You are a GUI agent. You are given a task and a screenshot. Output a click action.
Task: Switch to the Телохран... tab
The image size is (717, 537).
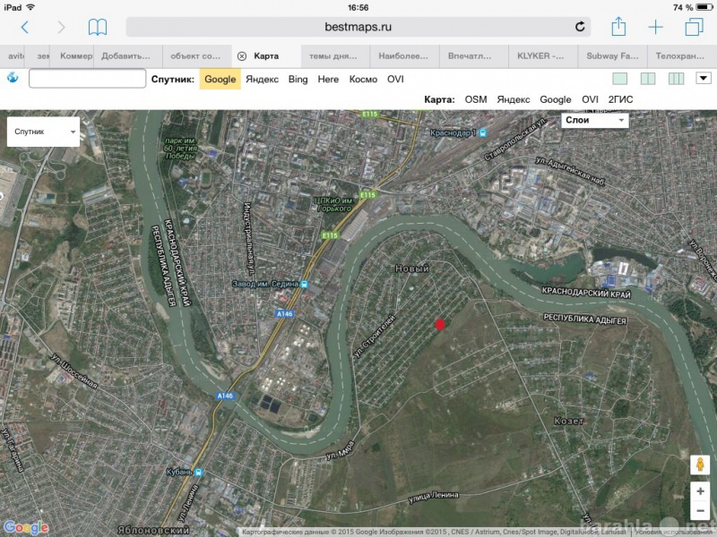pos(680,56)
